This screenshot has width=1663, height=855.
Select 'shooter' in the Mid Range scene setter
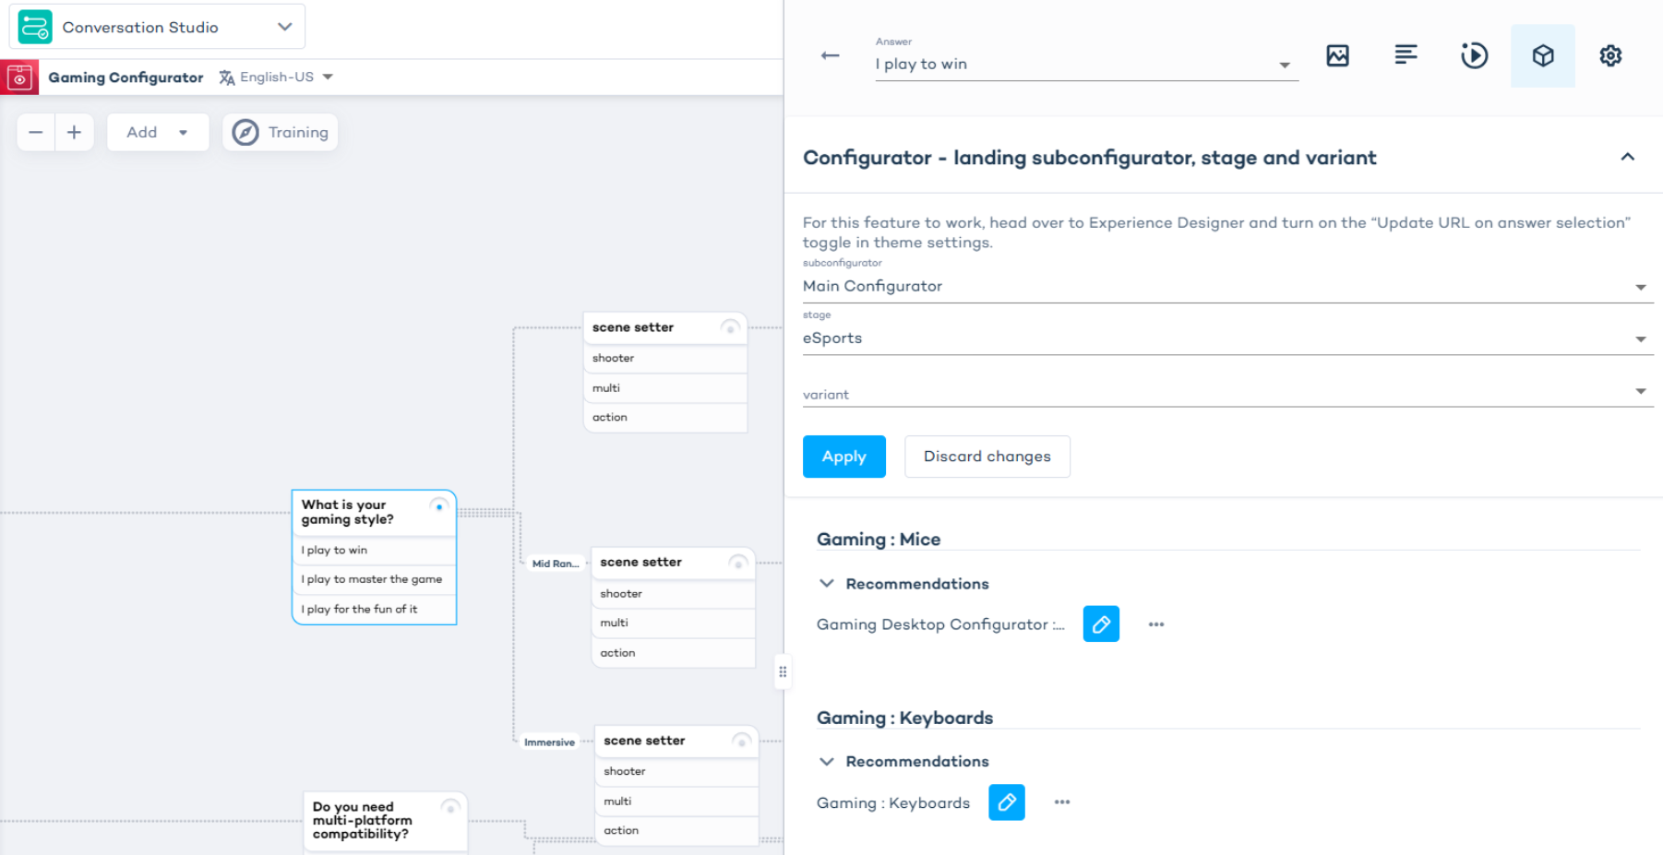tap(673, 594)
